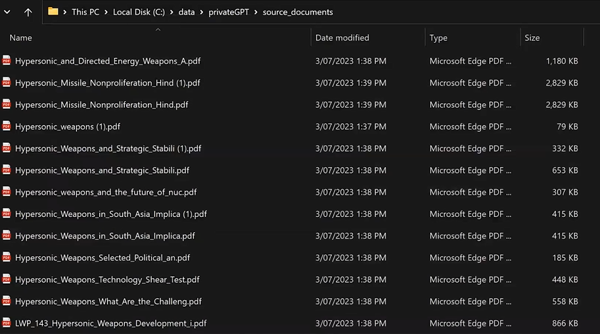Sort by Date modified column header
The width and height of the screenshot is (600, 334).
point(342,38)
